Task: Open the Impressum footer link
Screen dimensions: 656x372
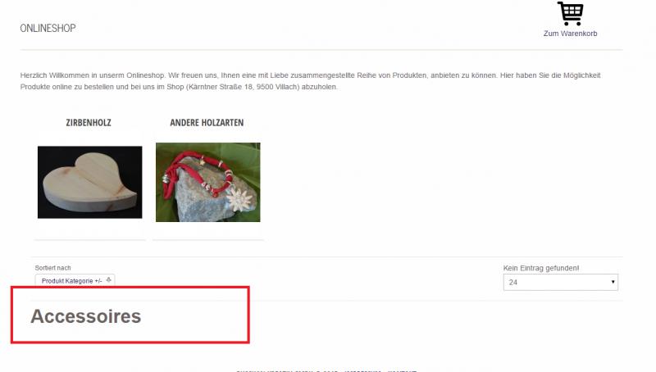Action: tap(363, 370)
